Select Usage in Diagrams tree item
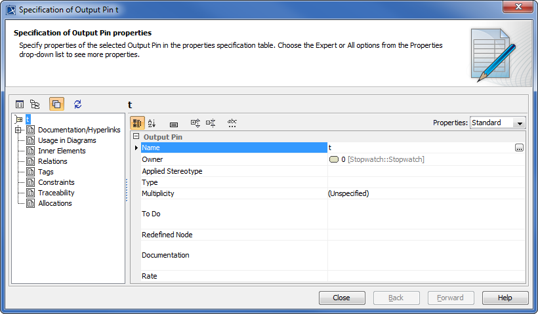 click(67, 140)
